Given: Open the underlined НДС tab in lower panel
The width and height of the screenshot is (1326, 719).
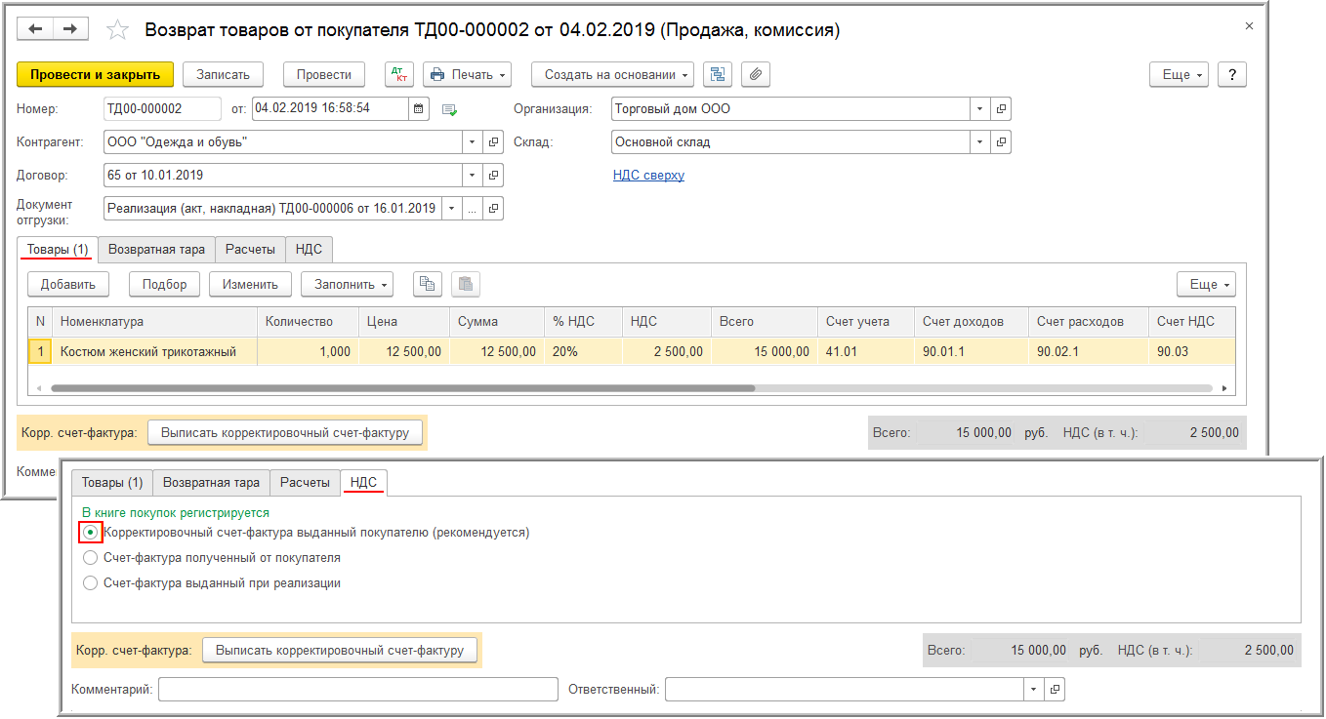Looking at the screenshot, I should click(x=364, y=482).
